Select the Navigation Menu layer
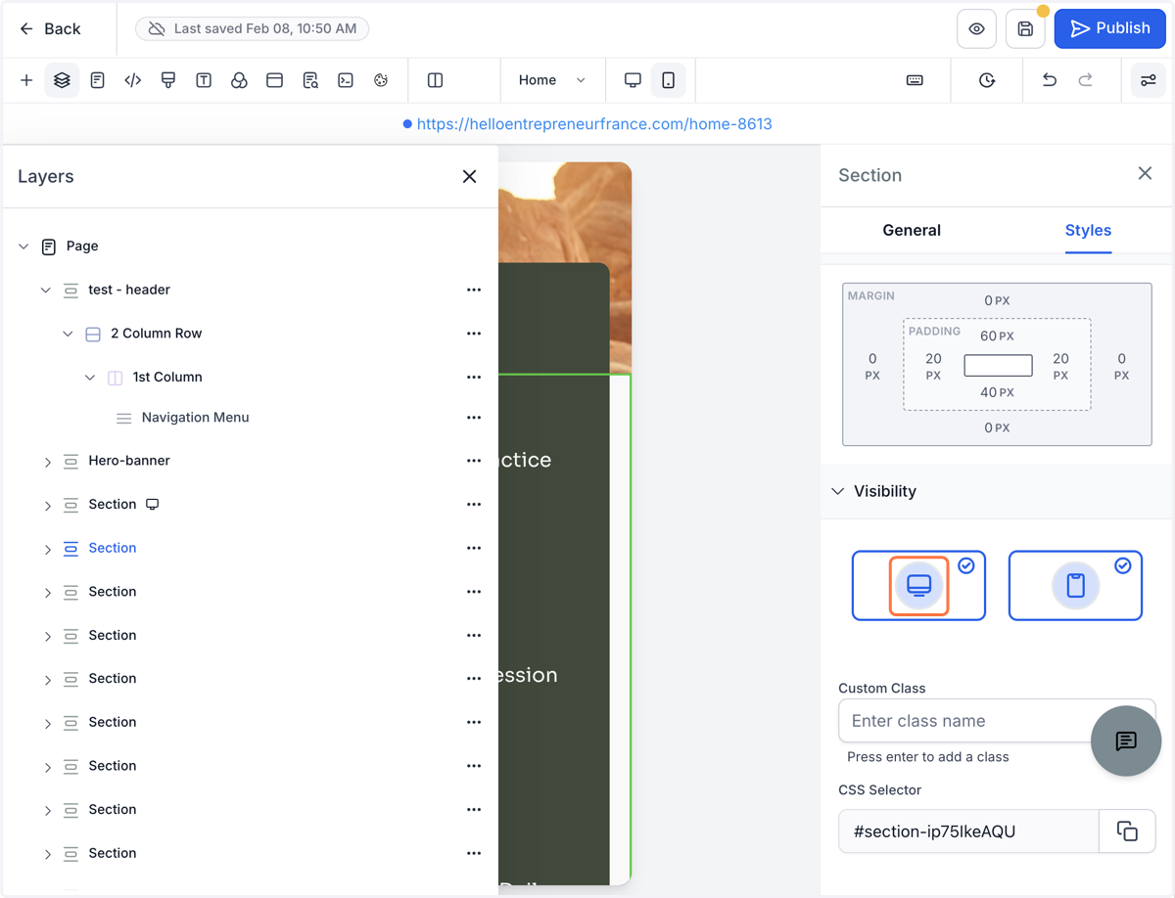The image size is (1175, 898). point(195,418)
